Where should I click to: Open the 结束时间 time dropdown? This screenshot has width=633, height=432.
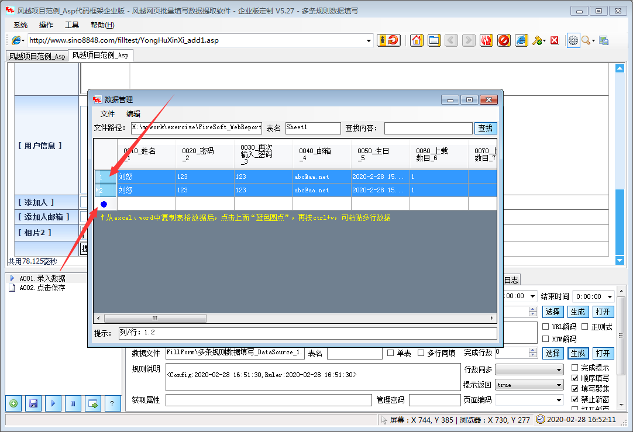click(x=609, y=296)
